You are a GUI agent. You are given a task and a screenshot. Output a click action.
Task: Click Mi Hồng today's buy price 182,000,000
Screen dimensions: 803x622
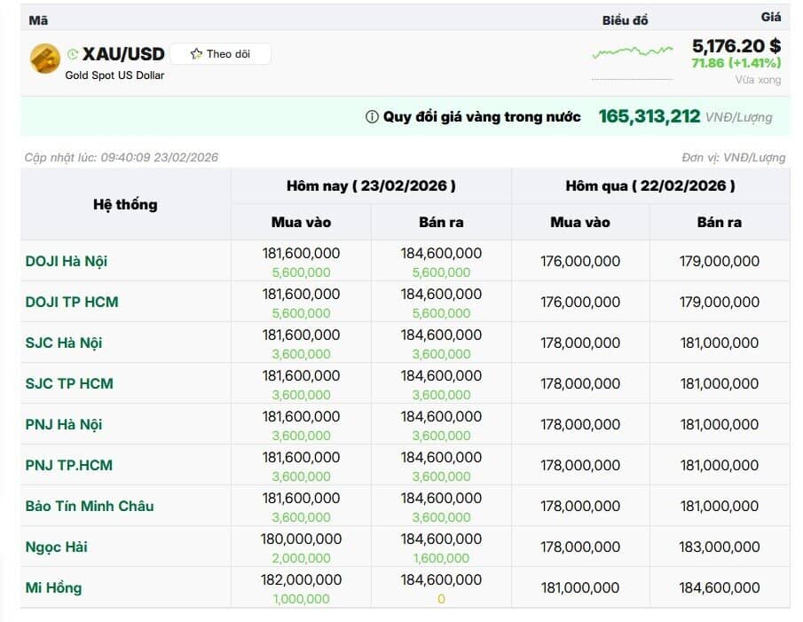(x=301, y=580)
